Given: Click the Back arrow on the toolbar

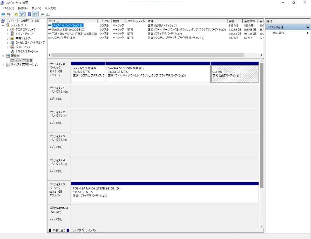Looking at the screenshot, I should click(x=3, y=14).
